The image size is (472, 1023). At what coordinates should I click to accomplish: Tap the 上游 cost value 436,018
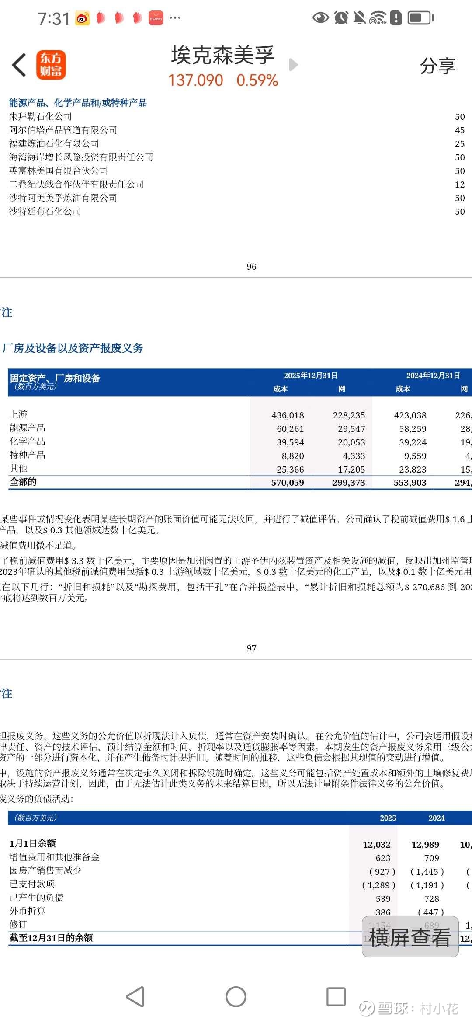(x=288, y=415)
